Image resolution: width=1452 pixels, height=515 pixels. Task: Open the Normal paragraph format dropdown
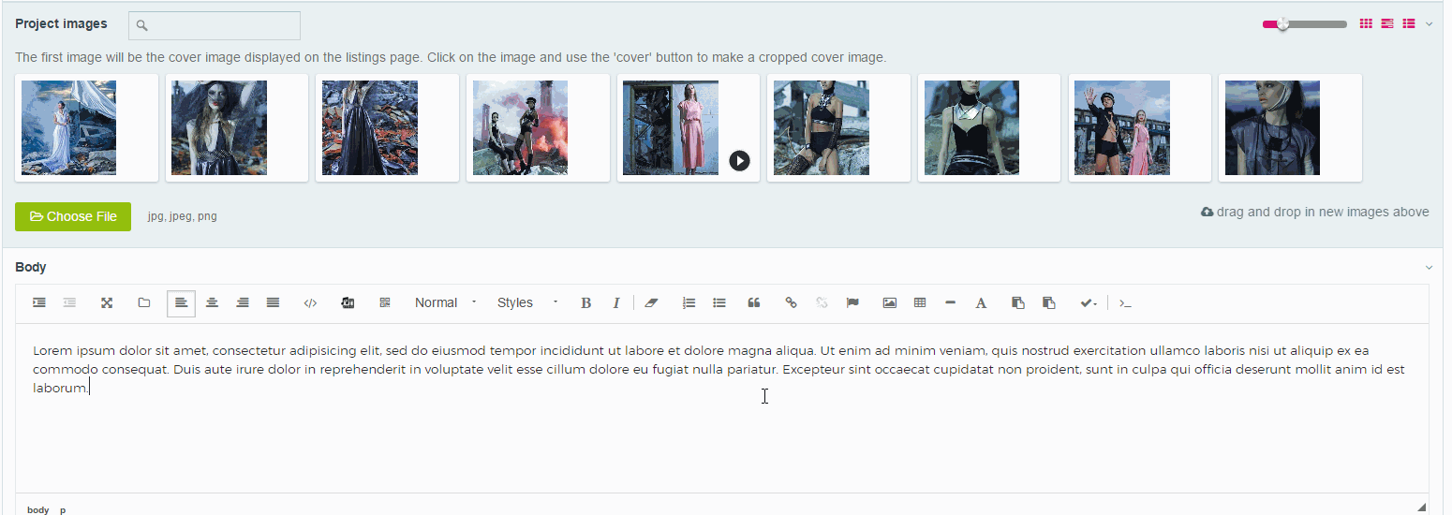pos(445,303)
